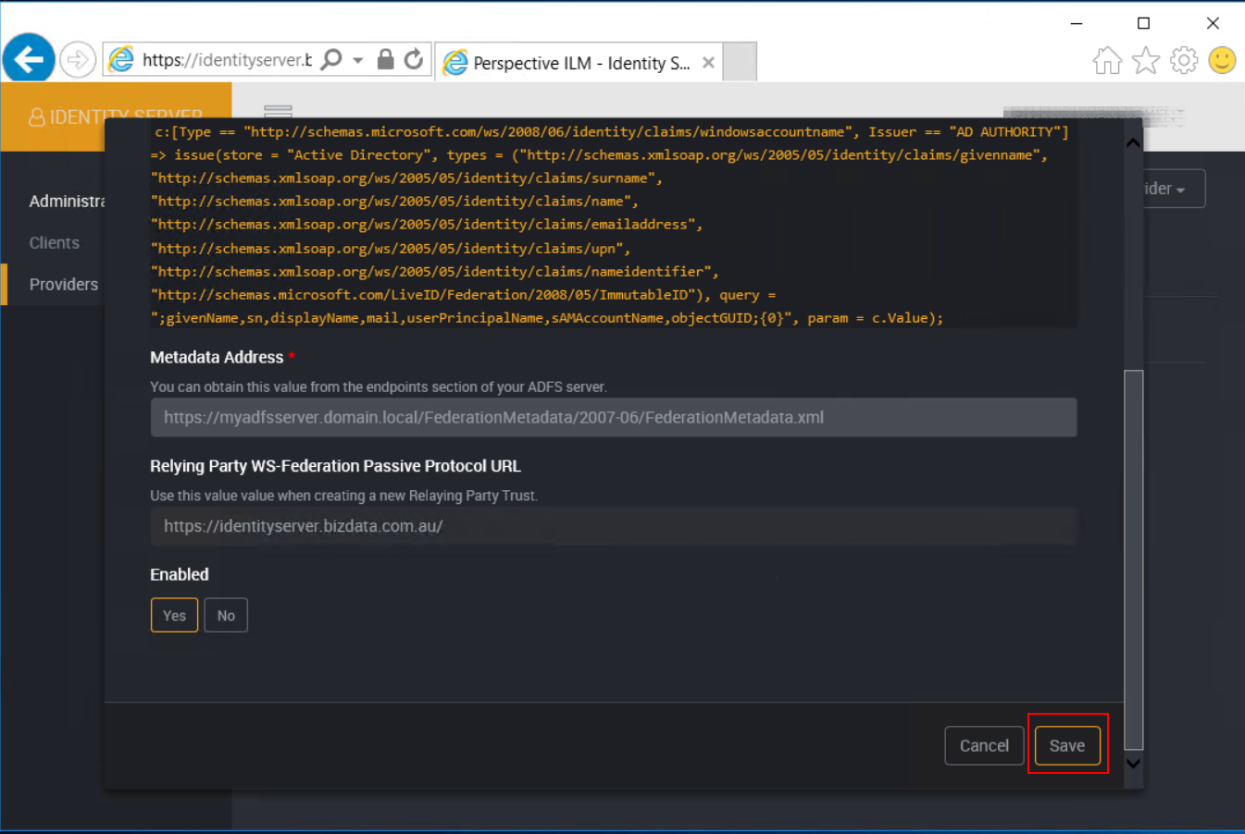The width and height of the screenshot is (1245, 834).
Task: Click the dialog vertical scrollbar thumb
Action: point(1133,559)
